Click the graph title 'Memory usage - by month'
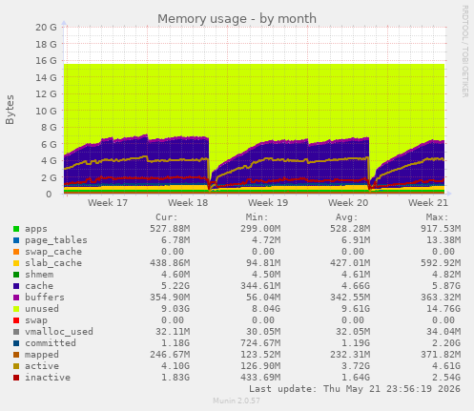This screenshot has width=474, height=411. click(237, 19)
